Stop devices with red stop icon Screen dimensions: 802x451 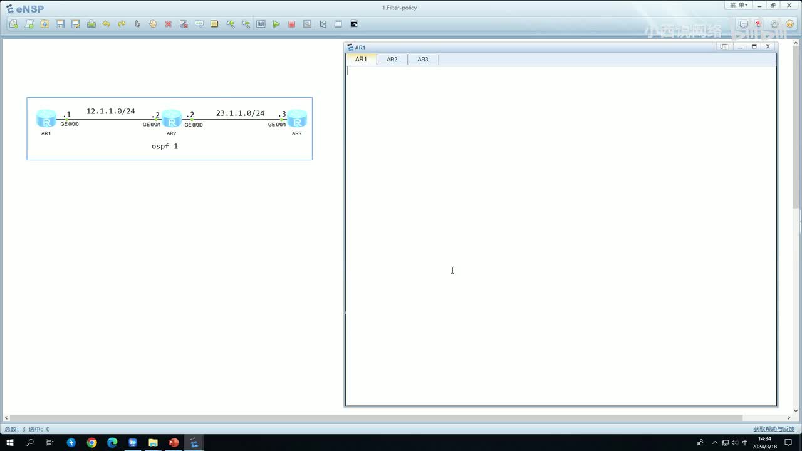click(291, 24)
